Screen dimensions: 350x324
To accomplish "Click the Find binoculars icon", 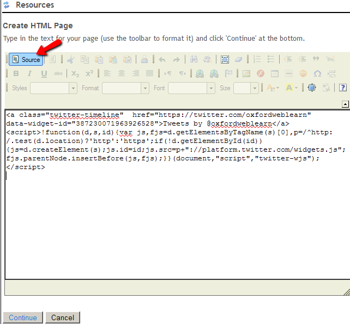I will (x=194, y=60).
